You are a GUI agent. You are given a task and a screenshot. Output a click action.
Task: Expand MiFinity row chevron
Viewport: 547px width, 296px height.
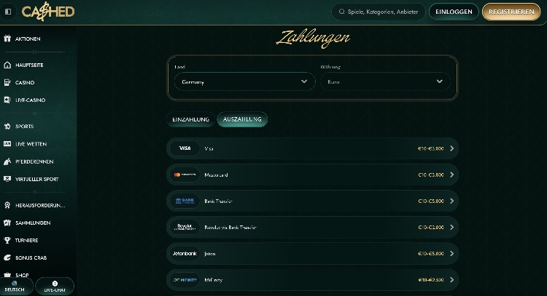[451, 280]
